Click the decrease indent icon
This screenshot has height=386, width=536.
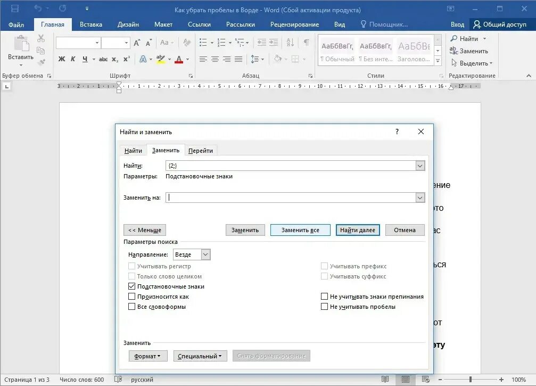[x=262, y=43]
